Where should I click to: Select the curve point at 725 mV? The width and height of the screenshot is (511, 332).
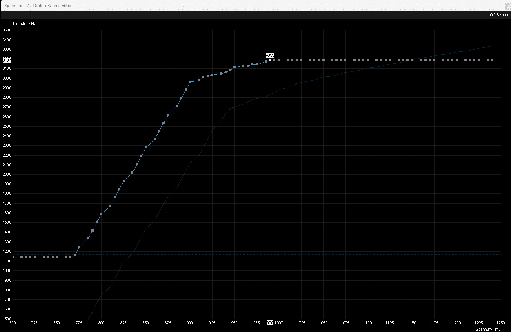point(35,257)
